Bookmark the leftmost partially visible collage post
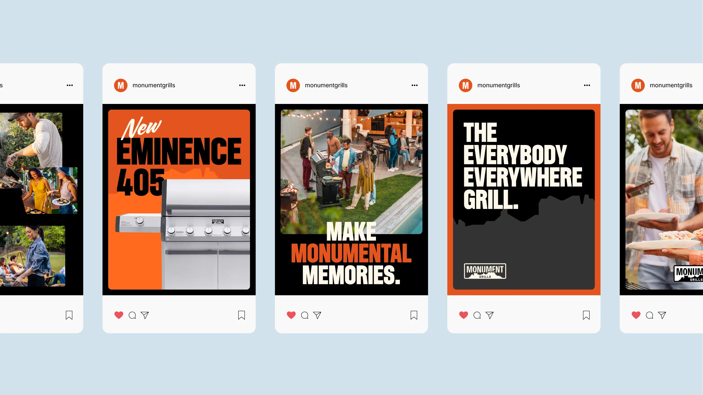The width and height of the screenshot is (703, 395). coord(69,315)
